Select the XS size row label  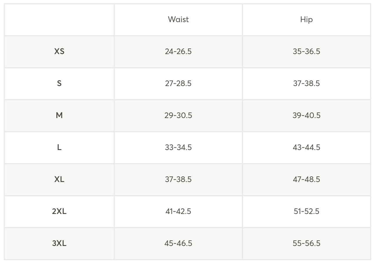[x=59, y=51]
